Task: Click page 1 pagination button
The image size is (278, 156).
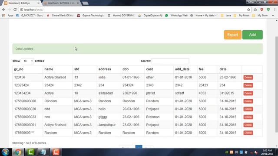Action: click(x=139, y=146)
